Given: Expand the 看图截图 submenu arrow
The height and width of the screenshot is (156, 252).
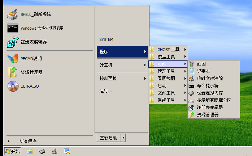Looking at the screenshot, I should 185,79.
